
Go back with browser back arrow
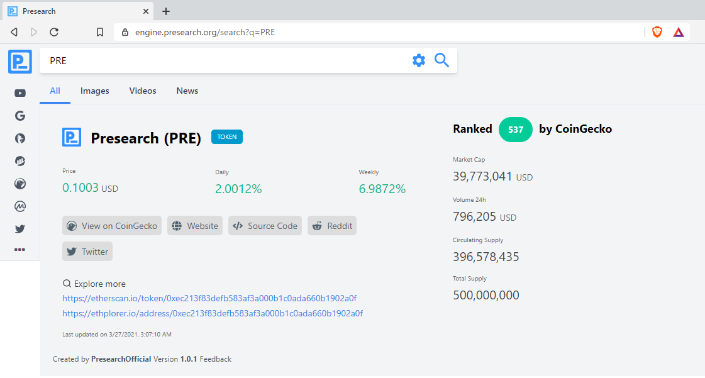[x=14, y=32]
